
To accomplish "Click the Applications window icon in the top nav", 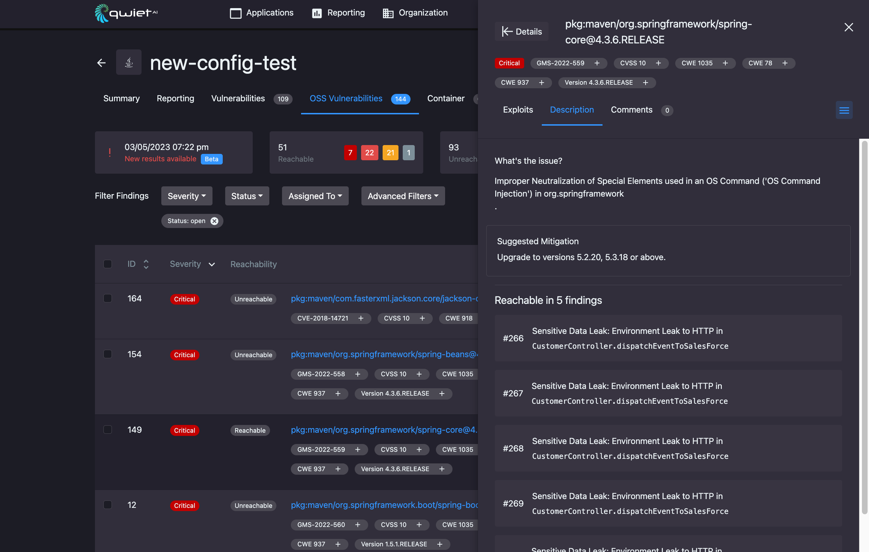I will (236, 13).
